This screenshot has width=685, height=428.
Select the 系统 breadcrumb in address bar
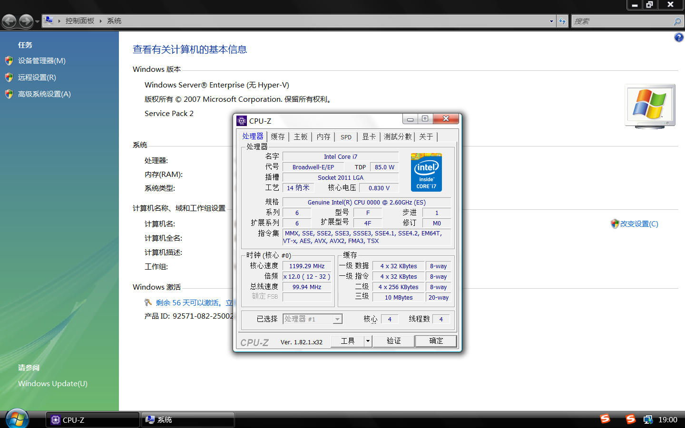tap(114, 21)
